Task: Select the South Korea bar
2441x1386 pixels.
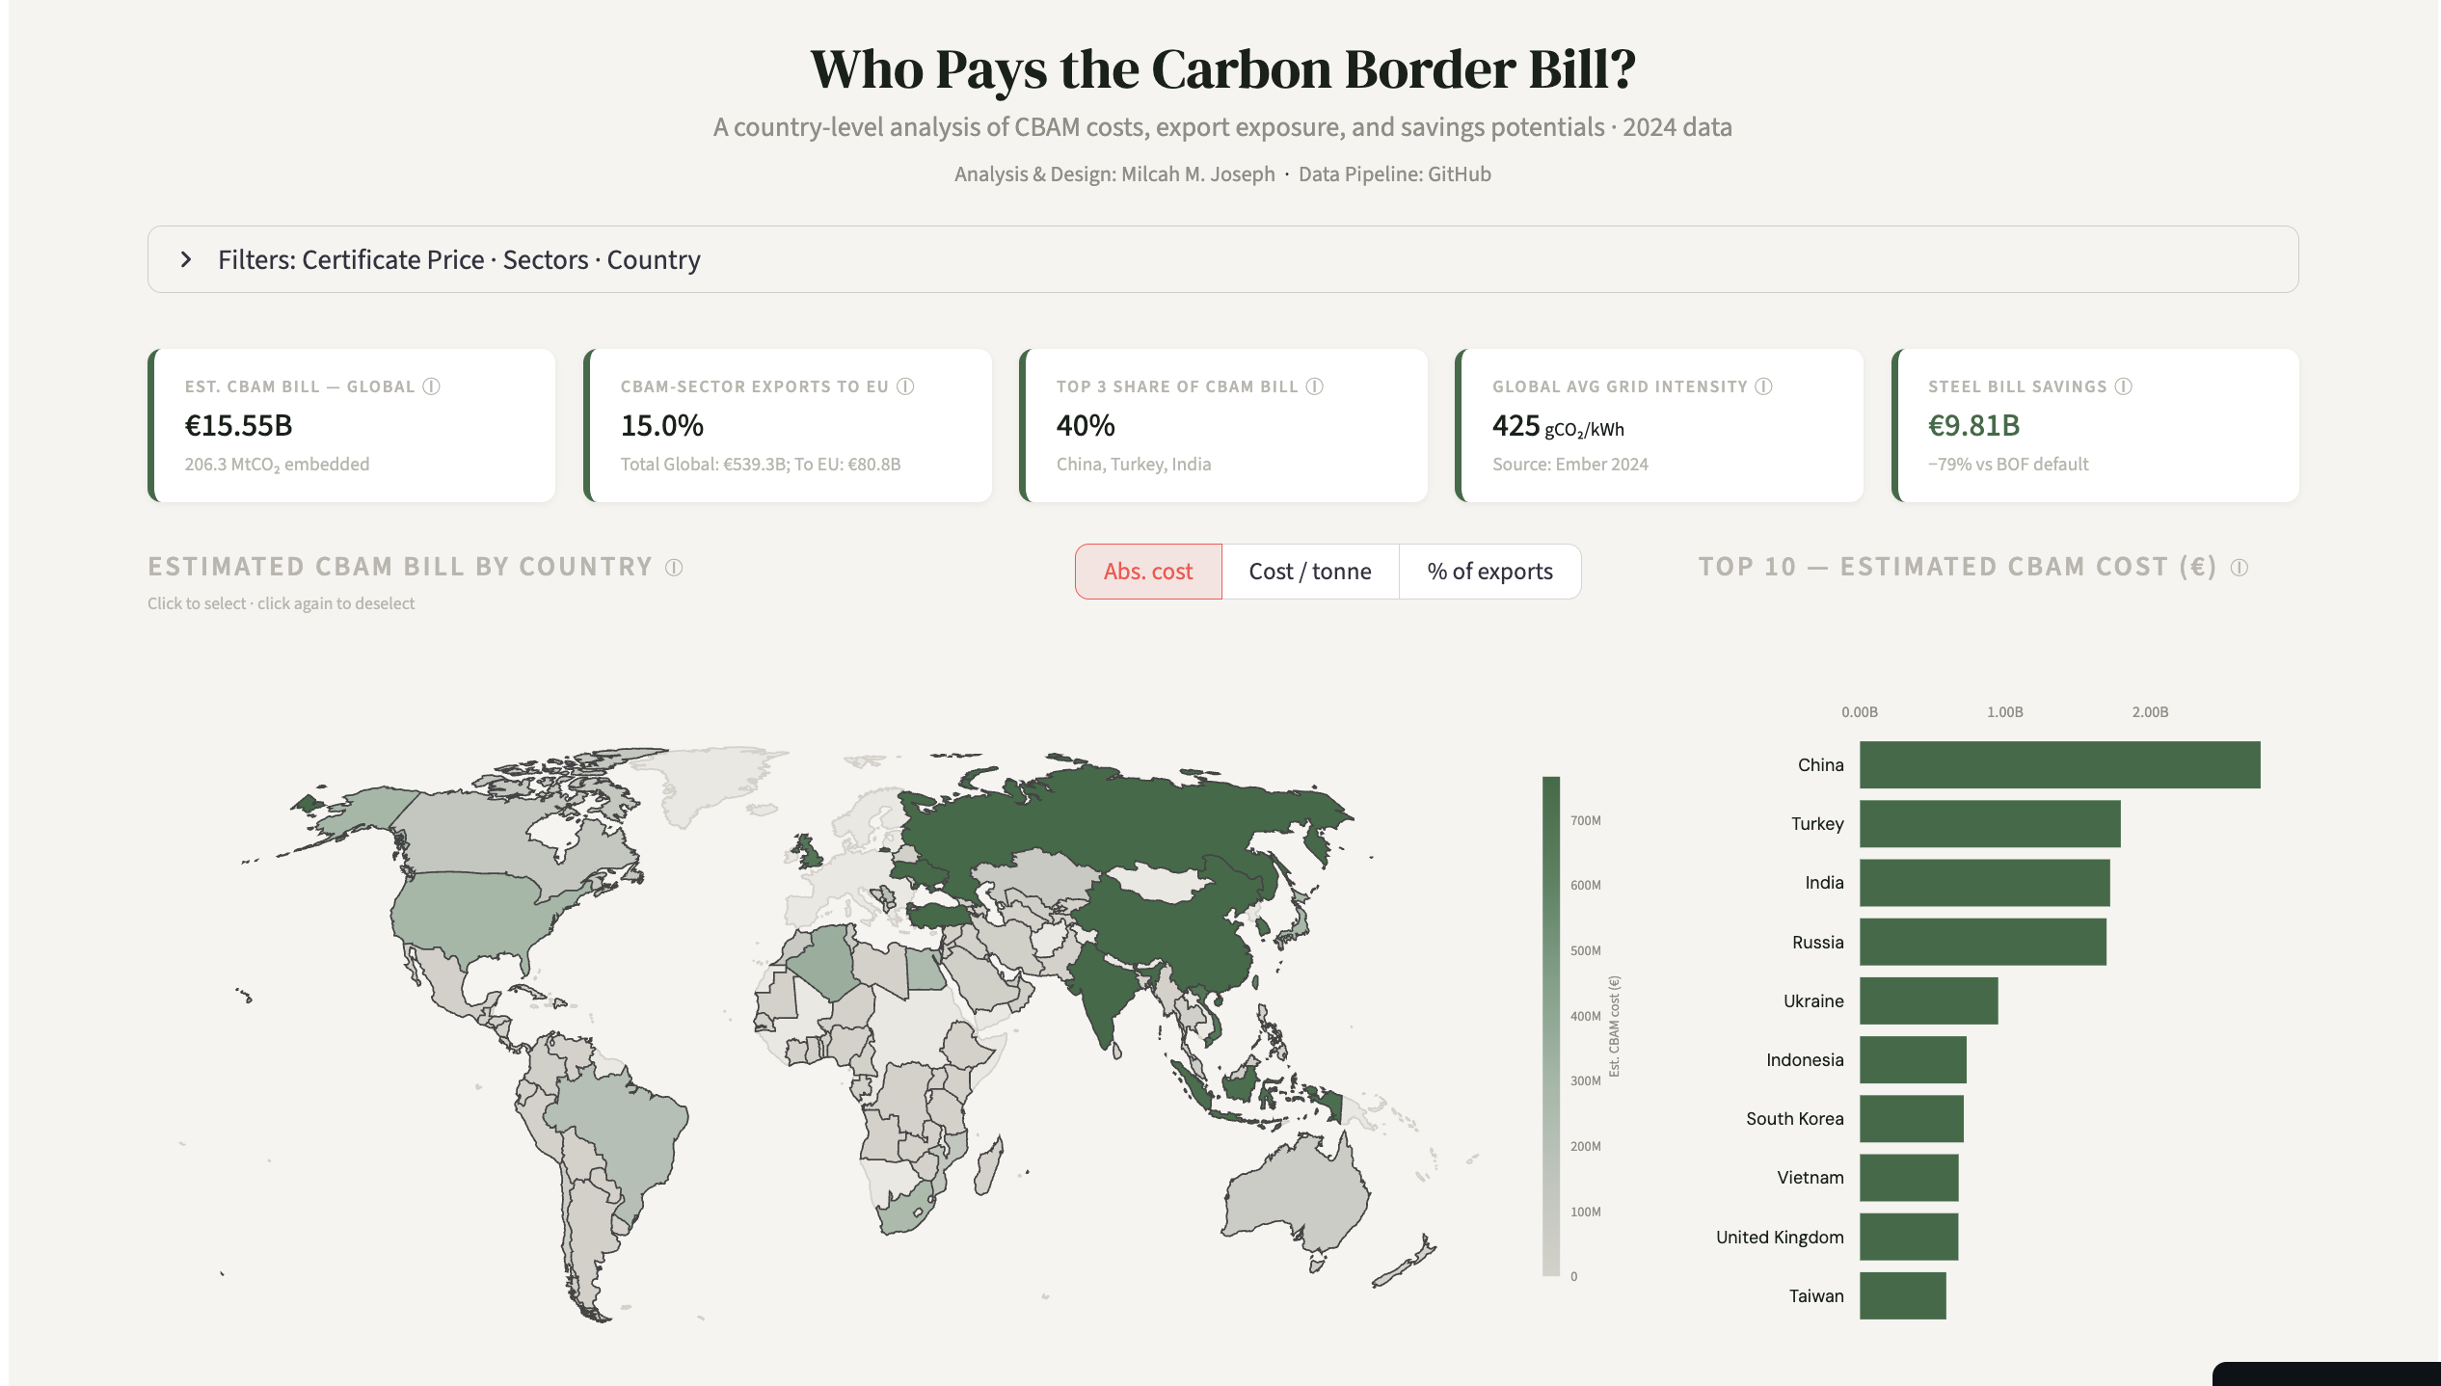Action: [x=1911, y=1119]
